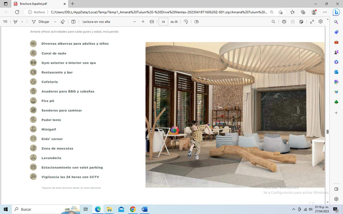
Task: Open the Windows Start menu
Action: [x=5, y=209]
